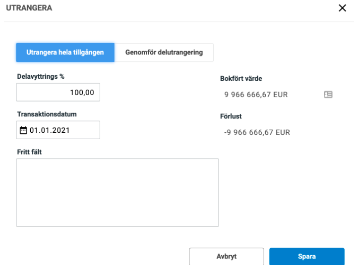
Task: Click the 'Förlust' heading
Action: (231, 116)
